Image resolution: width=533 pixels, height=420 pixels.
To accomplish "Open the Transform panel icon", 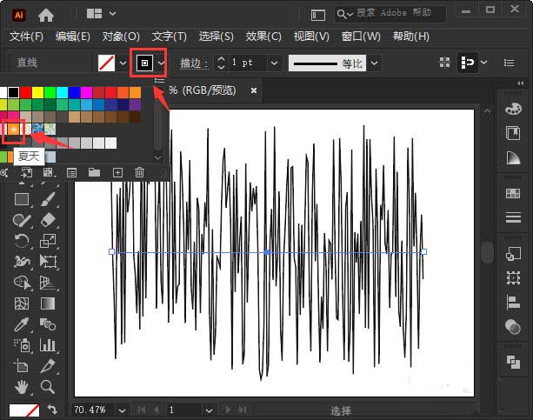I will point(513,278).
